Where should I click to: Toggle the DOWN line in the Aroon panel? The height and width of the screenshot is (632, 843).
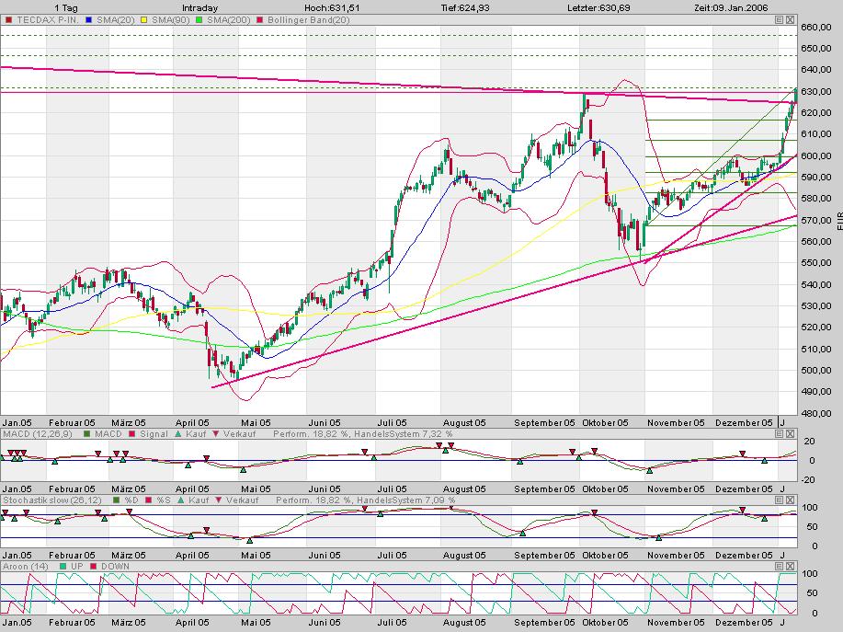tap(92, 568)
